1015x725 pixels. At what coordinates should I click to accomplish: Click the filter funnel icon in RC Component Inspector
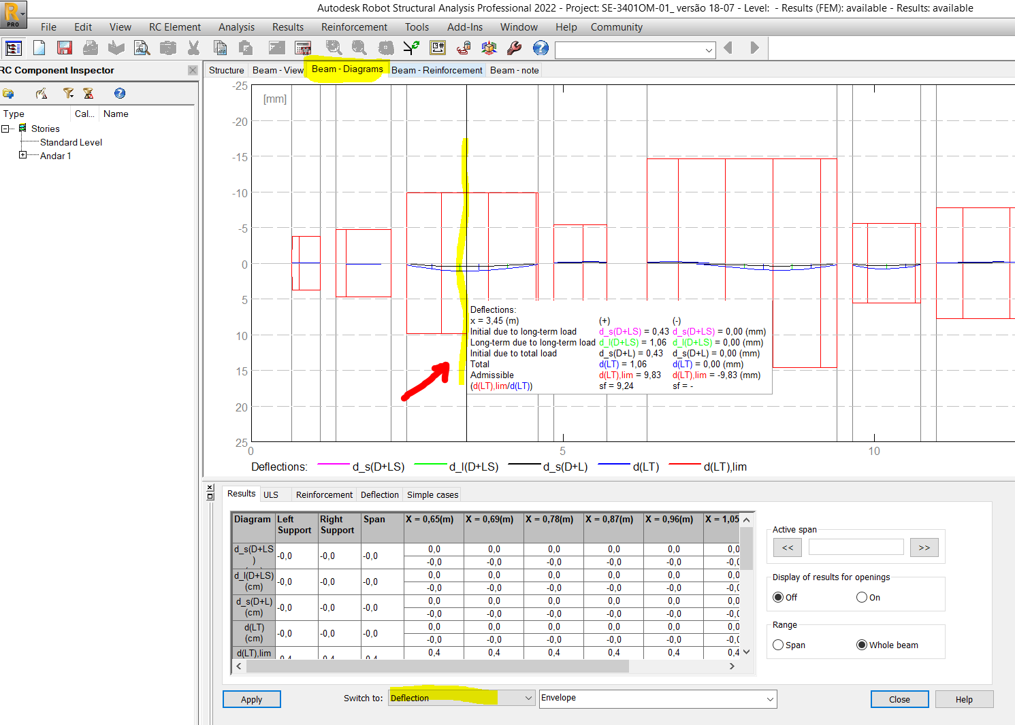coord(68,92)
